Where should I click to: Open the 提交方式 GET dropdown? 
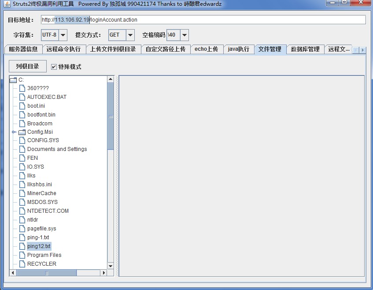coord(130,35)
